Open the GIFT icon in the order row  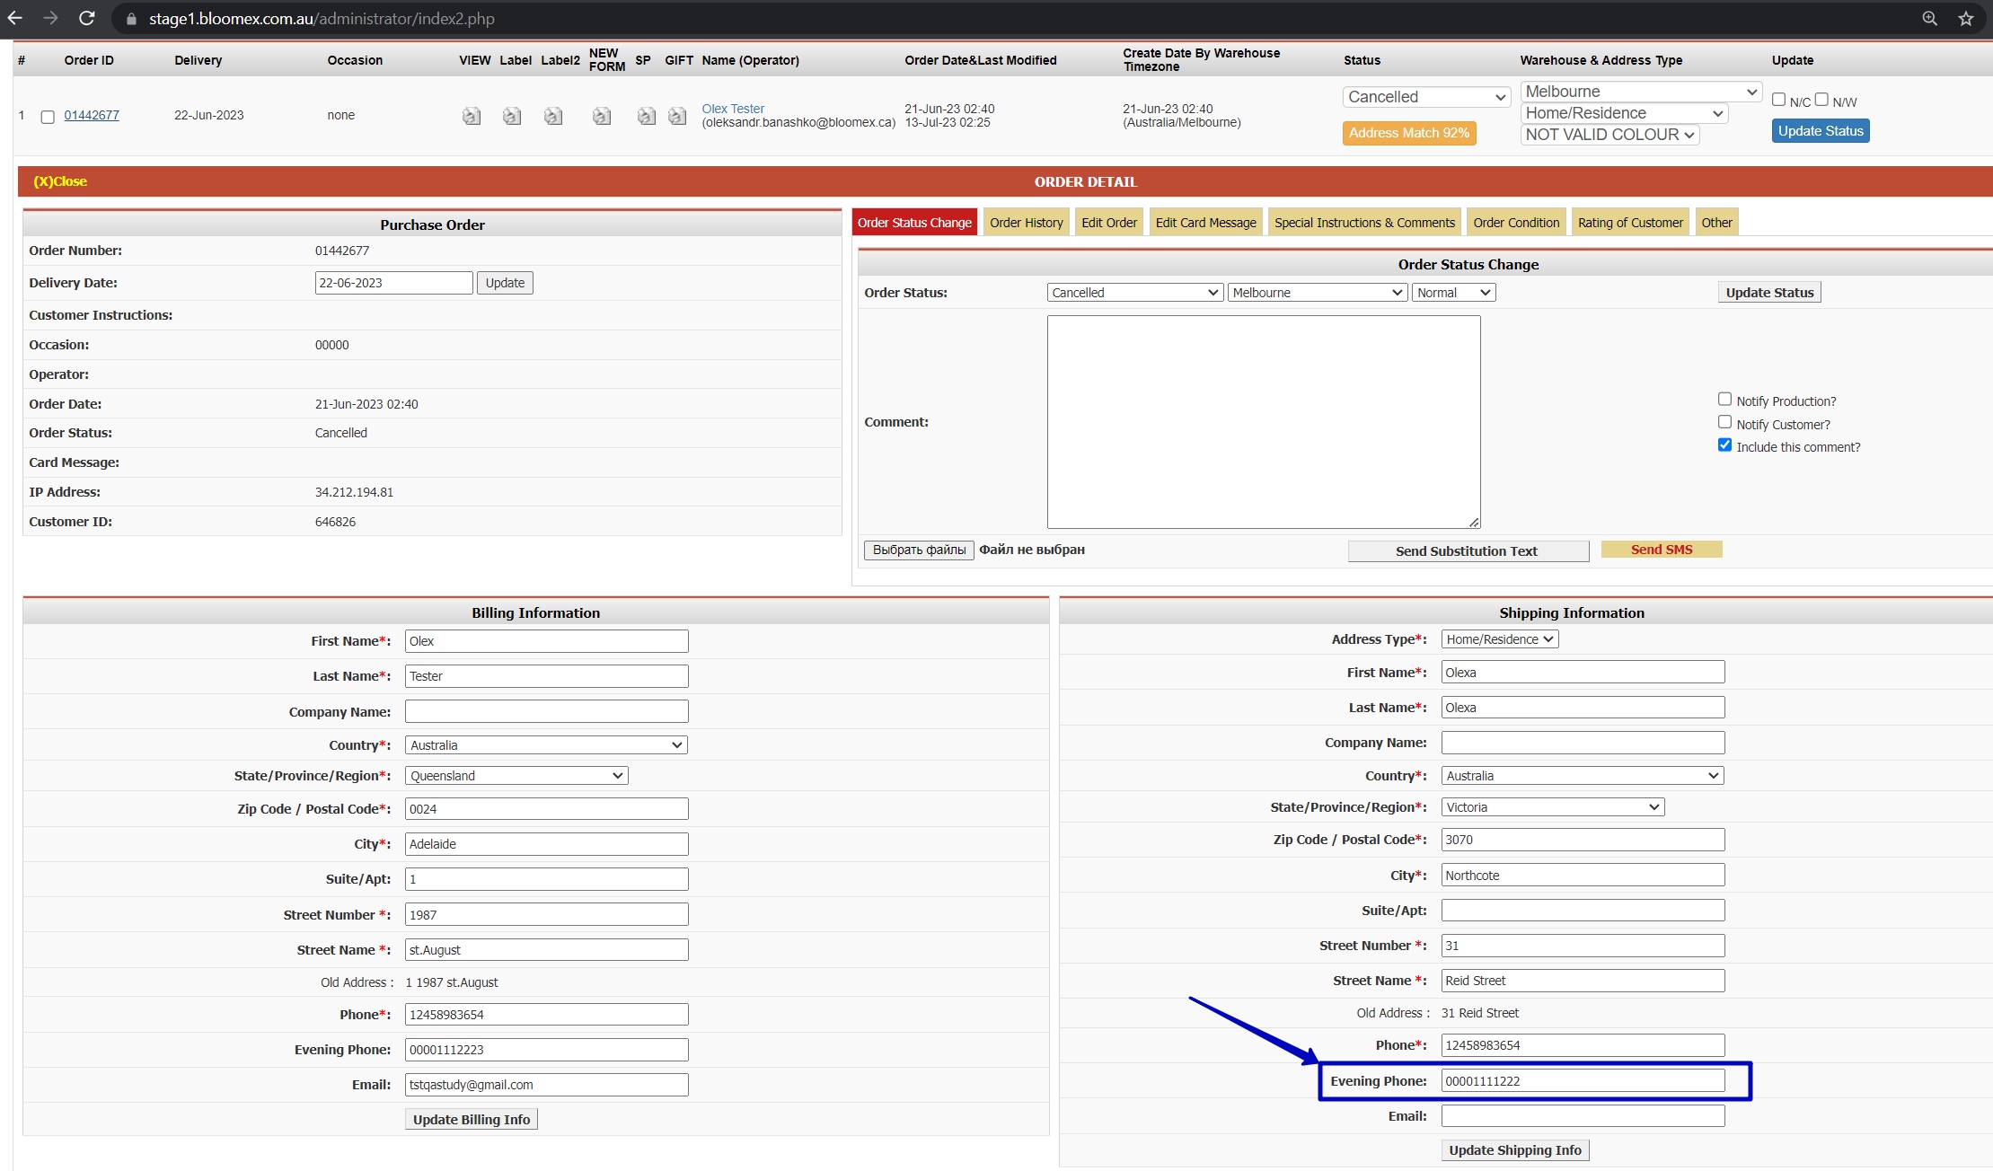click(677, 116)
